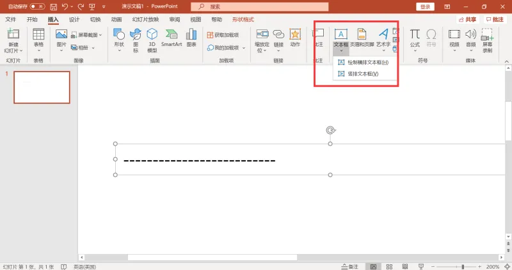Switch to the 幻灯片放映 tab
The image size is (512, 270).
145,20
